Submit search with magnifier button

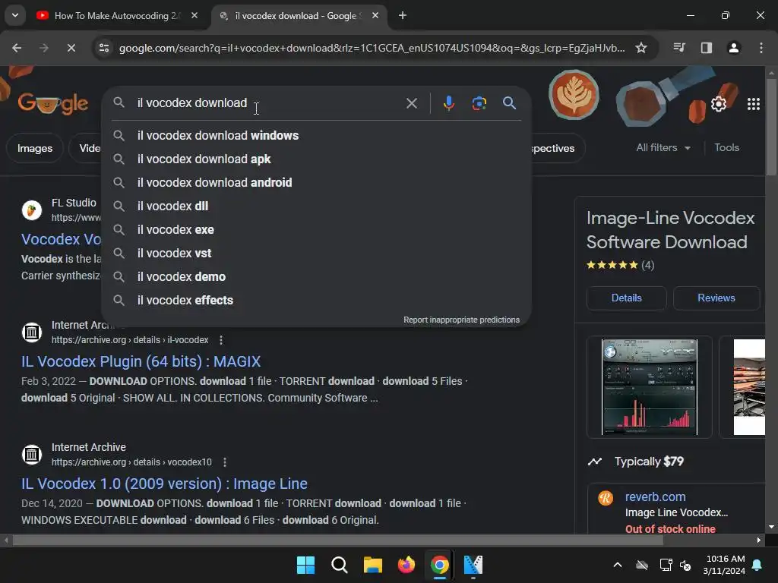click(509, 103)
